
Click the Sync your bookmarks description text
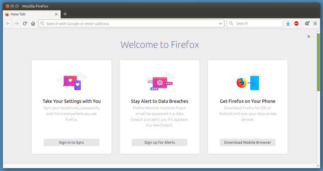(71, 113)
